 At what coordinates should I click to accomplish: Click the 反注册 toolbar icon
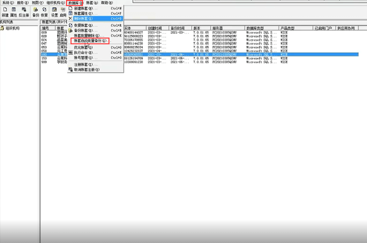coord(24,12)
